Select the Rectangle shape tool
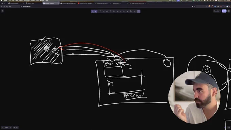The image size is (231, 130). (107, 11)
